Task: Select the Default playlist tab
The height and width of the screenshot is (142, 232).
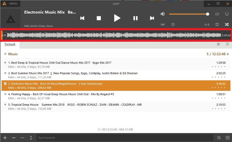Action: click(10, 44)
